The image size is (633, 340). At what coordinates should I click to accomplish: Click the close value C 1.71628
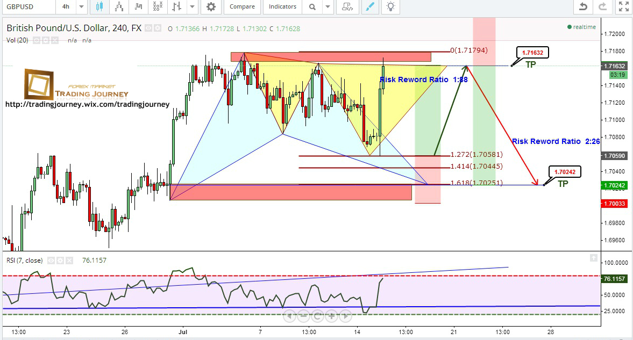285,28
